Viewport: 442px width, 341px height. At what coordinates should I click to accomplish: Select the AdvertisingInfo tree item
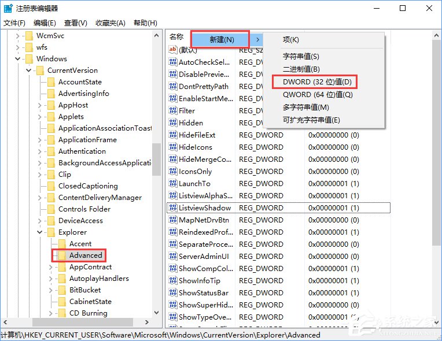point(83,94)
